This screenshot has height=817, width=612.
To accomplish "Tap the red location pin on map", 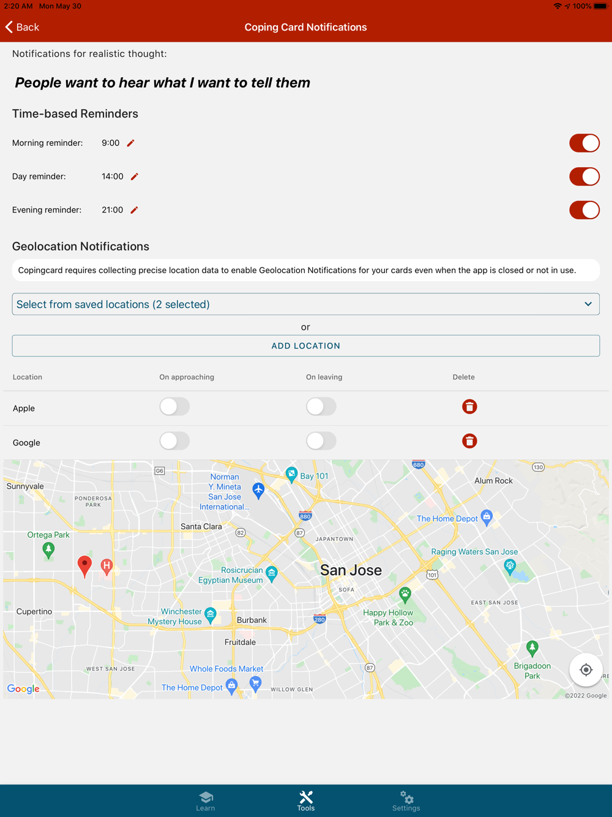I will 85,567.
